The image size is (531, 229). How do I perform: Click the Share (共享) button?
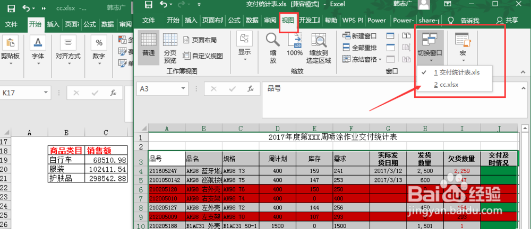click(507, 21)
